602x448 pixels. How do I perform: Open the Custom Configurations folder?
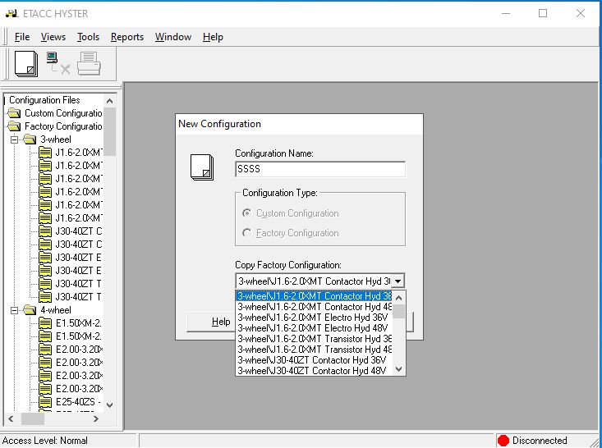62,113
